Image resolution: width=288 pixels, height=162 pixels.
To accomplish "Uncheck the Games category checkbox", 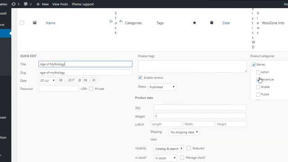I will click(254, 64).
